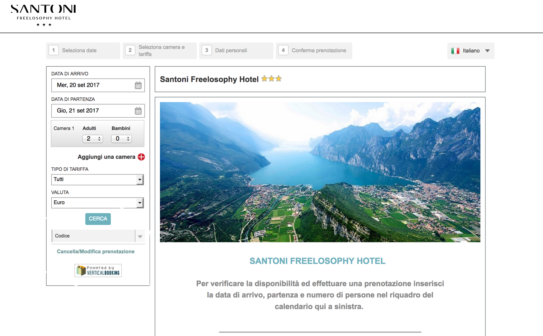Image resolution: width=543 pixels, height=336 pixels.
Task: Go to step 2 Seleziona camera e tariffa
Action: point(160,50)
